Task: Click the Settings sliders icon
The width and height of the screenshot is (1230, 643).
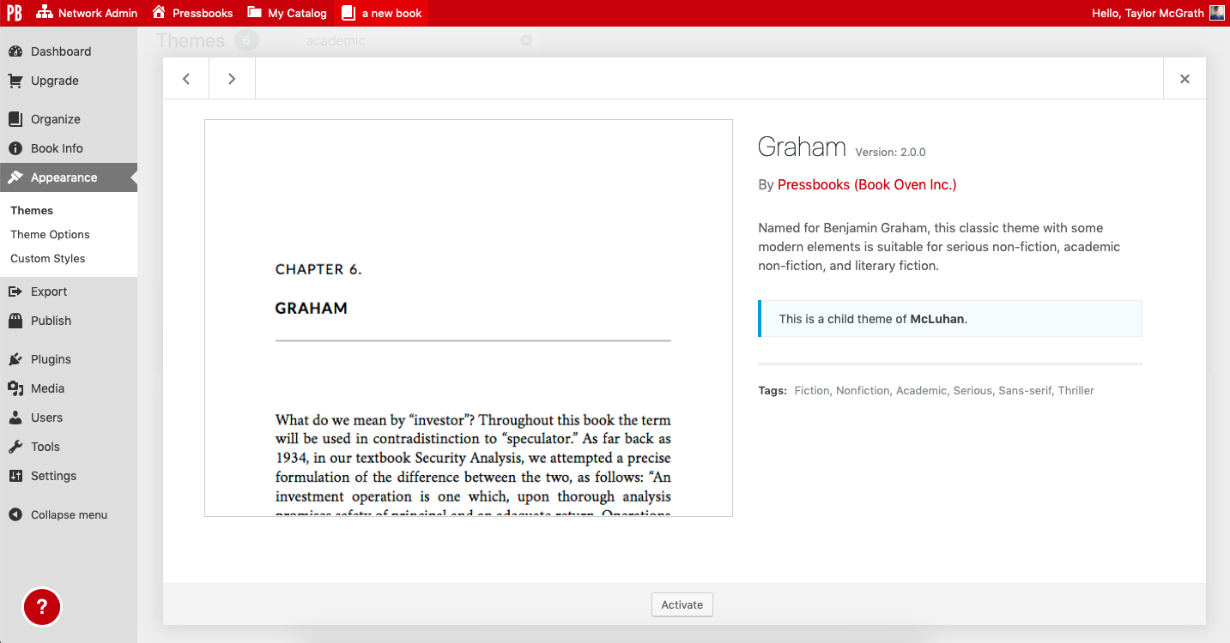Action: tap(15, 476)
